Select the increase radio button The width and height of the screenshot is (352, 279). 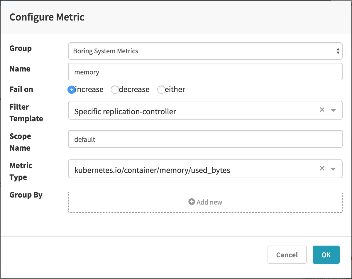[x=71, y=90]
